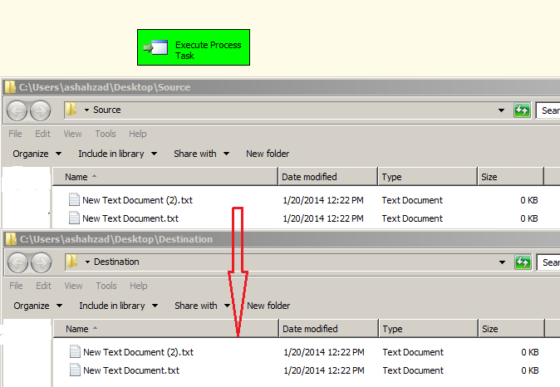The height and width of the screenshot is (387, 560).
Task: Sort Destination files by Size column
Action: click(x=512, y=329)
